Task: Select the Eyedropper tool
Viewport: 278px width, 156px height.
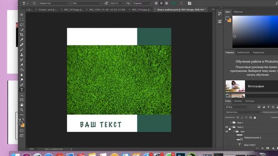Action: click(x=22, y=40)
